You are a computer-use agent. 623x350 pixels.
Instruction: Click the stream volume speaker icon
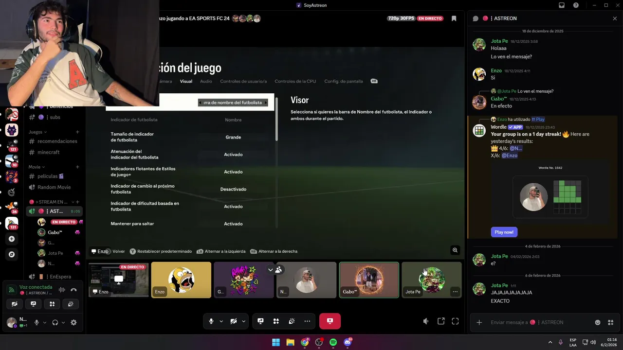pos(426,321)
